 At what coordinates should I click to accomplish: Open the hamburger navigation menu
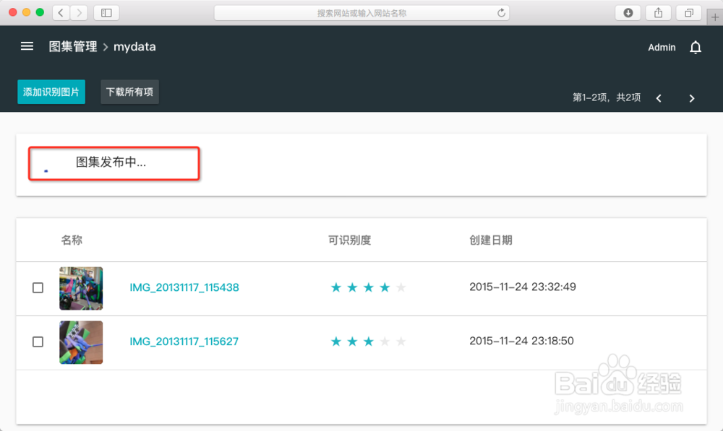tap(27, 46)
